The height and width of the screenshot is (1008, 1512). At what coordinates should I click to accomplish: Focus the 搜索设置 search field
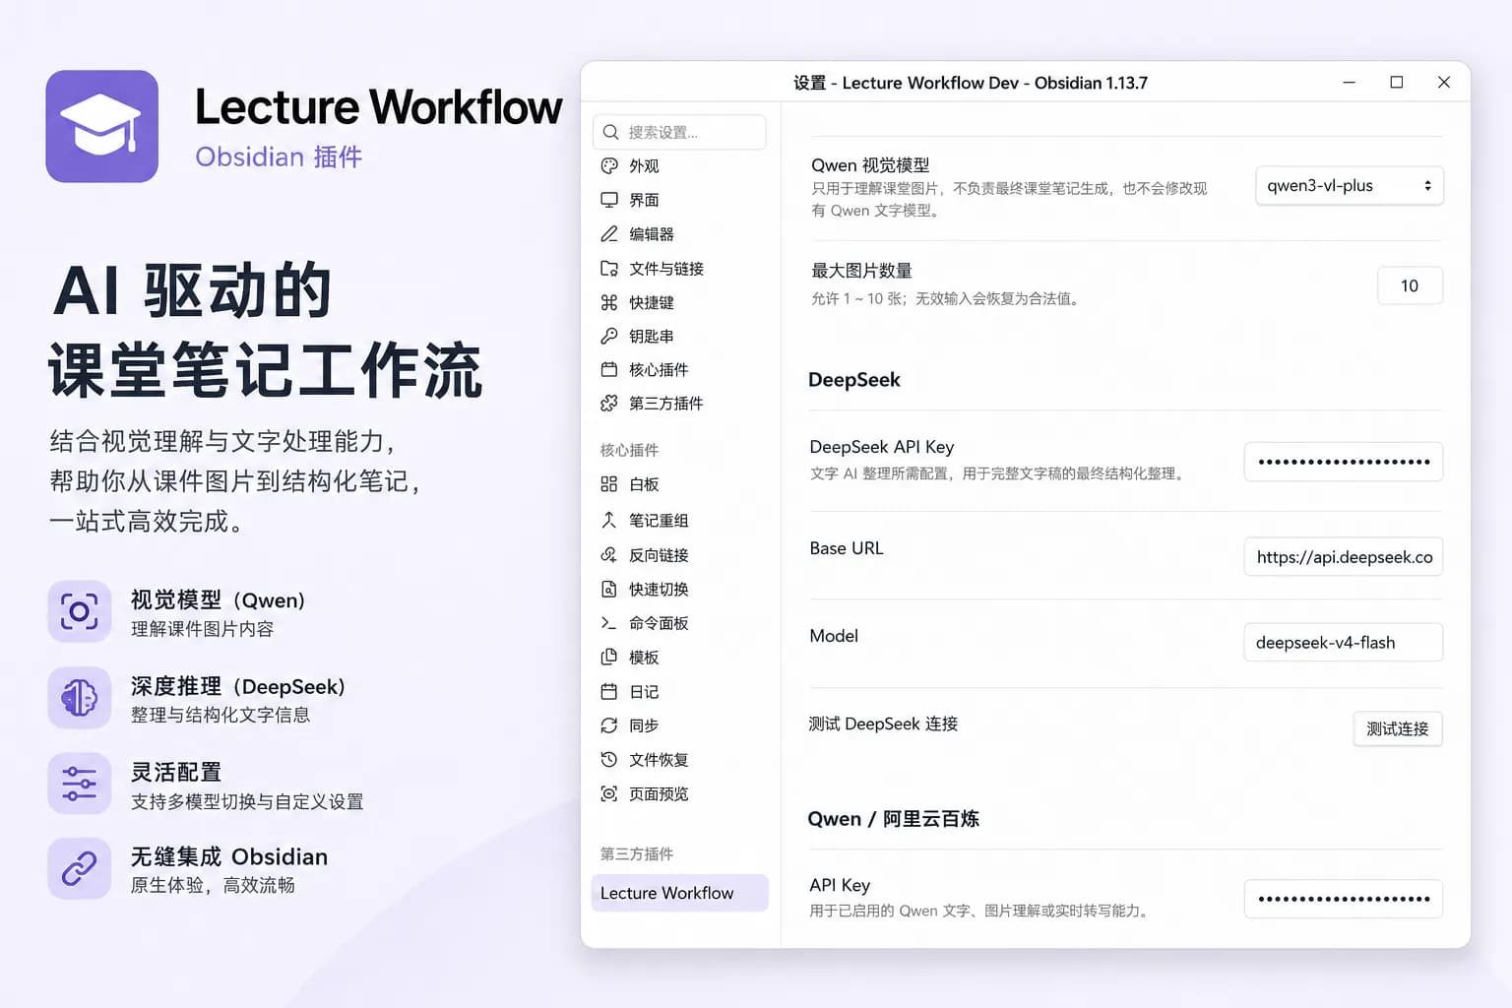click(x=679, y=132)
